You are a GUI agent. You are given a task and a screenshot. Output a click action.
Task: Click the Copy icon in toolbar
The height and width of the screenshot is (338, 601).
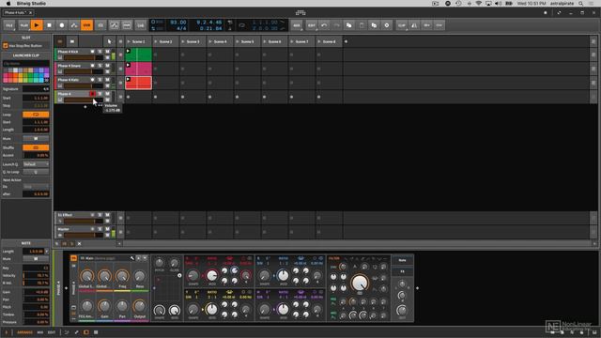pyautogui.click(x=348, y=25)
